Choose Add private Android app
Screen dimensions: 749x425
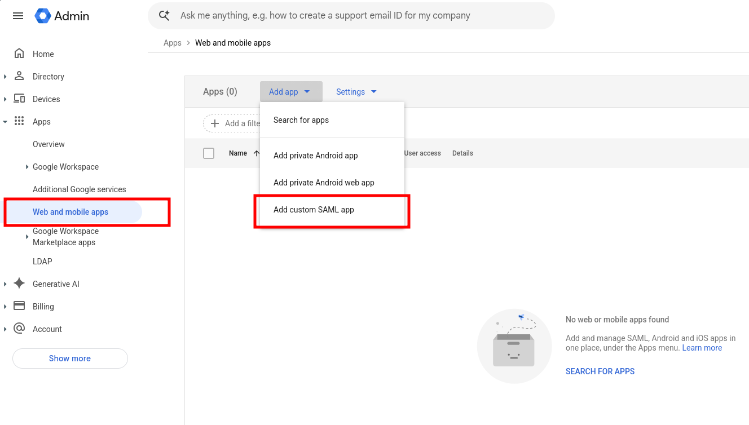tap(332, 156)
